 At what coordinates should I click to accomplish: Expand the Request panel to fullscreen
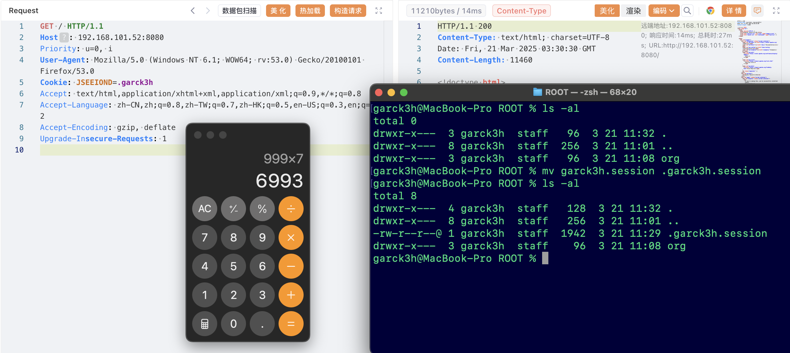379,11
